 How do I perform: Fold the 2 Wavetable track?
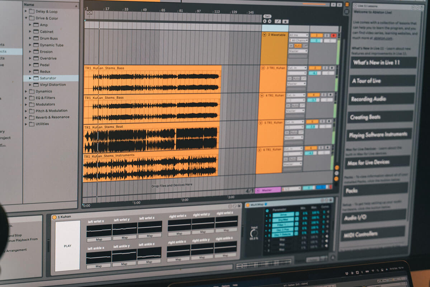264,35
